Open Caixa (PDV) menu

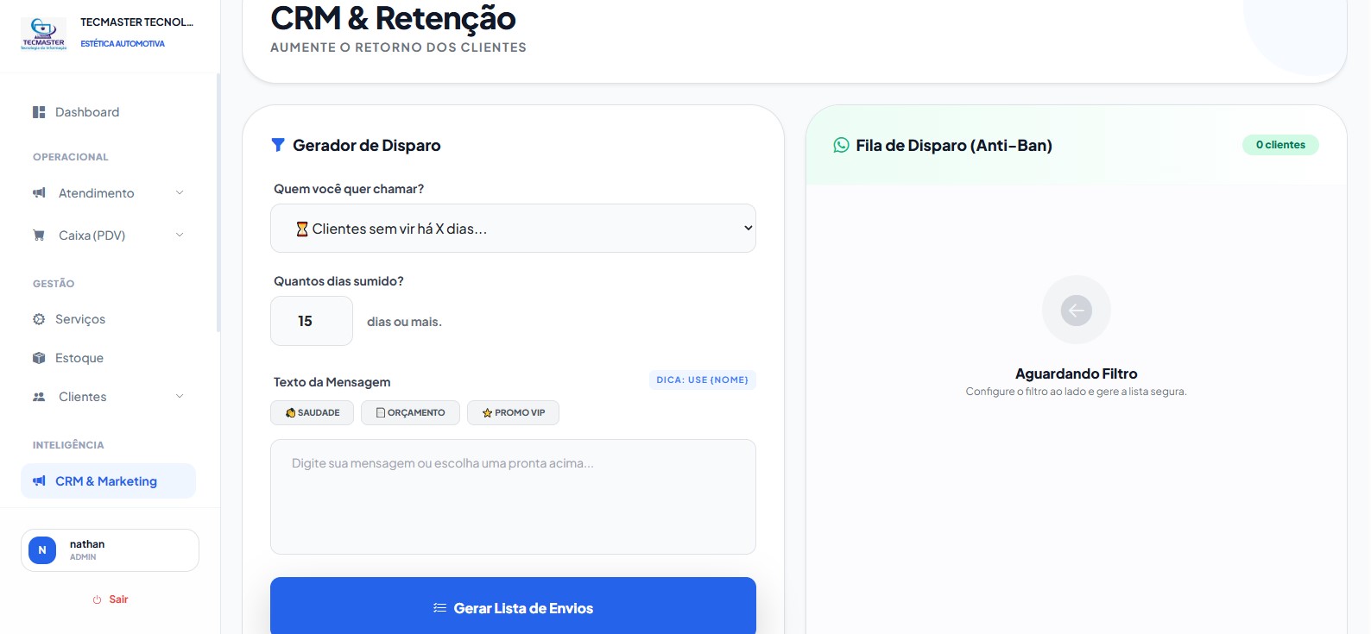pyautogui.click(x=110, y=235)
